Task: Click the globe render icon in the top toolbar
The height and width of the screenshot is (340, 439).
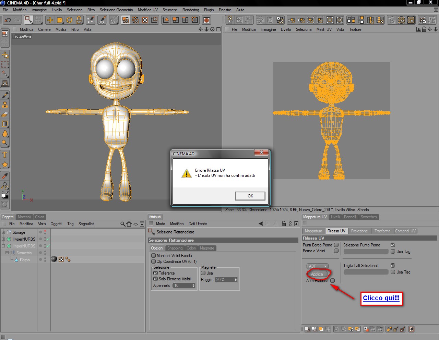Action: [x=206, y=20]
